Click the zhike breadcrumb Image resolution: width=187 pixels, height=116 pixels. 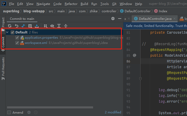93,11
